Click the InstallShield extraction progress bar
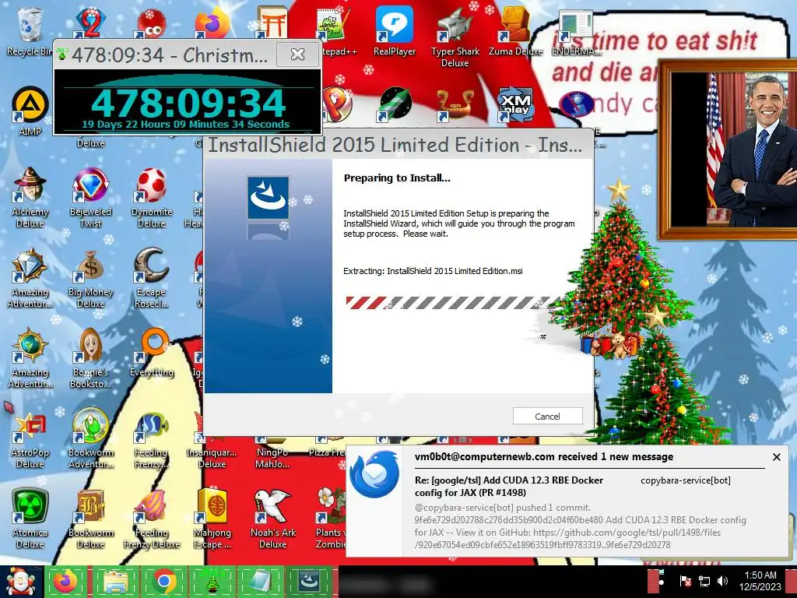The image size is (797, 598). (x=451, y=303)
